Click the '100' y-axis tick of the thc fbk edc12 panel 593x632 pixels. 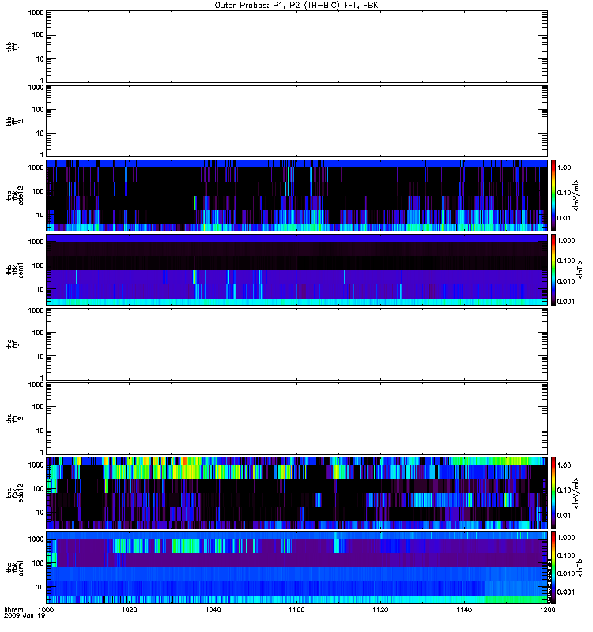(x=38, y=488)
